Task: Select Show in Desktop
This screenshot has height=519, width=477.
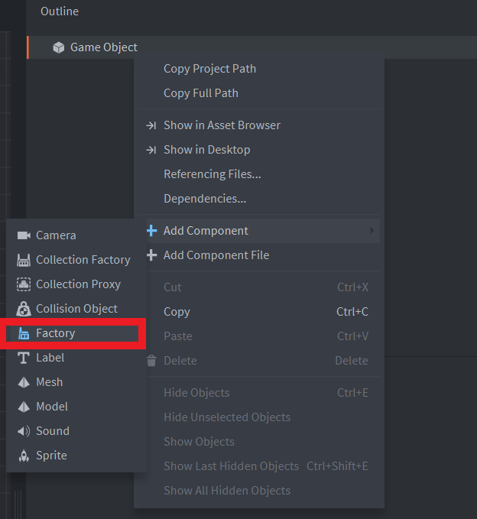Action: (x=259, y=150)
